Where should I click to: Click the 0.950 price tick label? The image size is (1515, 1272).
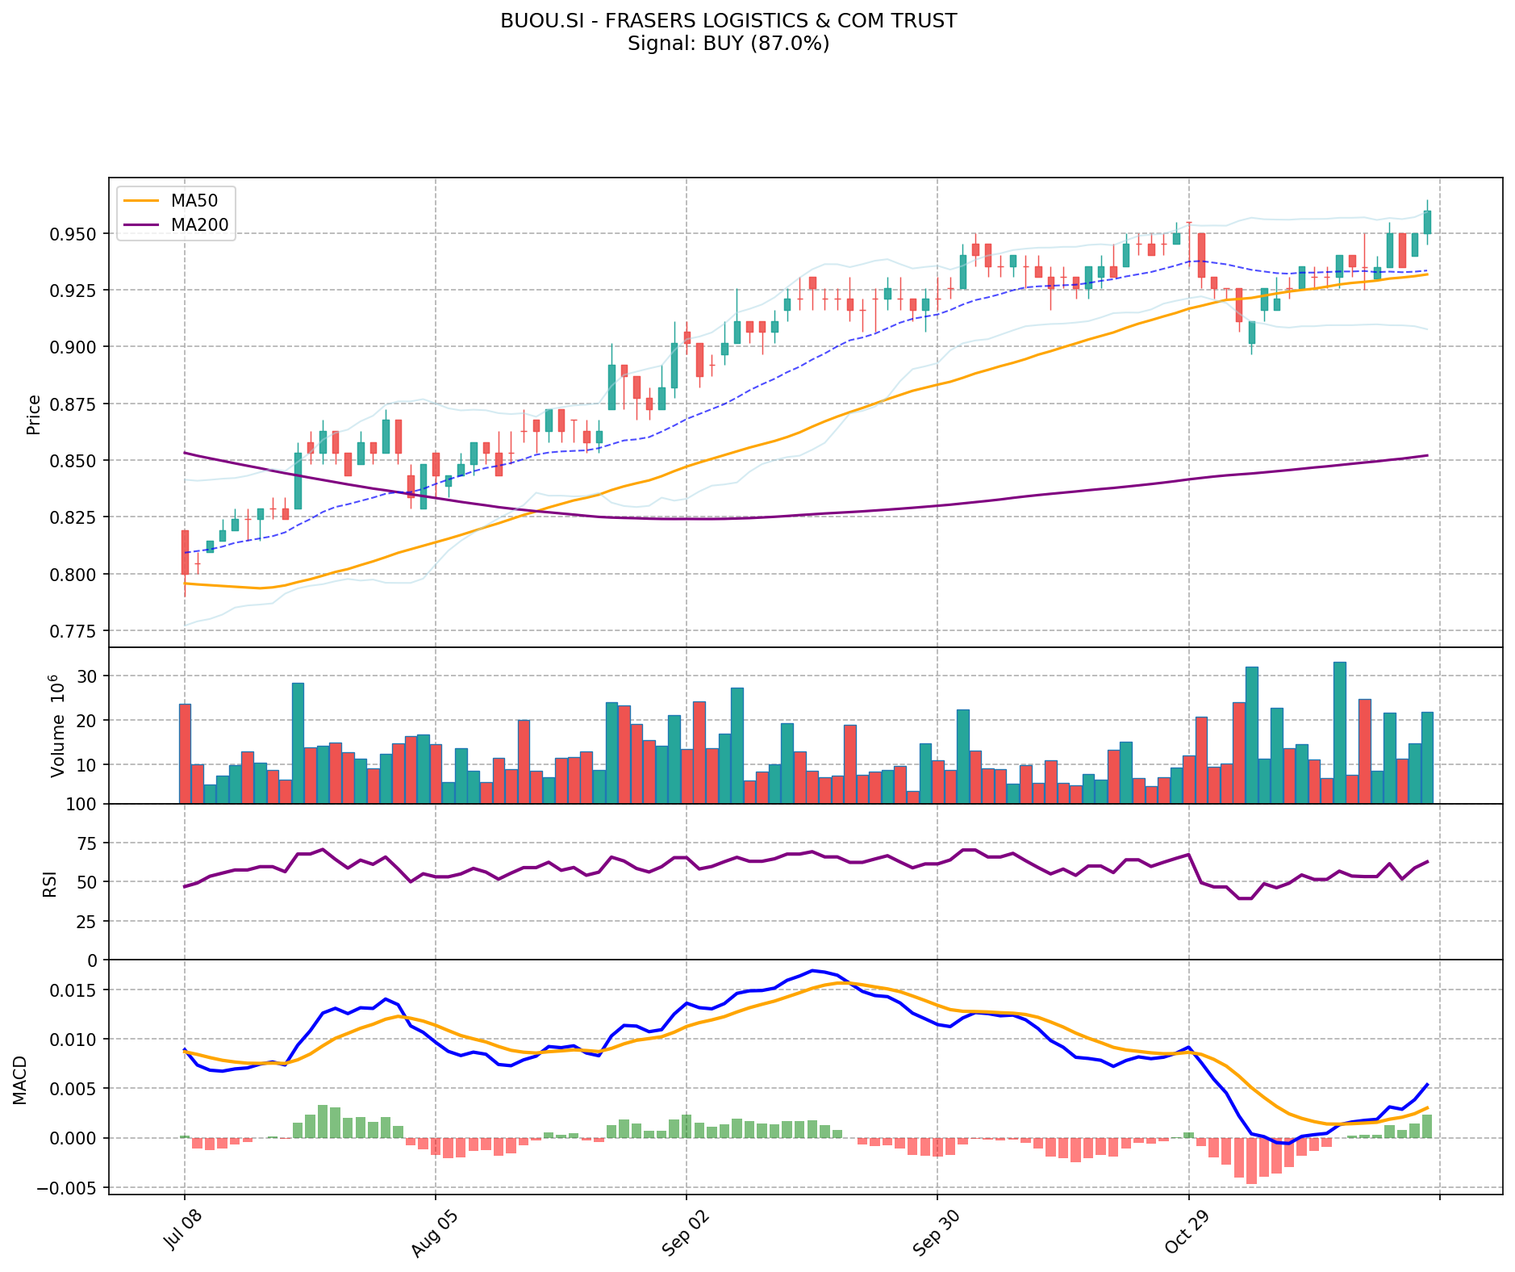click(x=74, y=234)
